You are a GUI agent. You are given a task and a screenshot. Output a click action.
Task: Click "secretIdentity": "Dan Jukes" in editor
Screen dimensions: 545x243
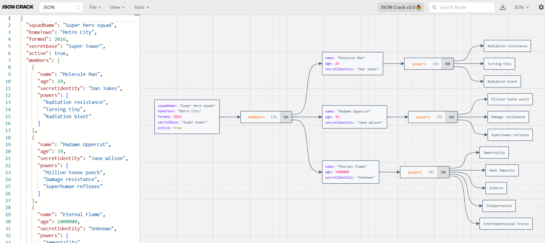(80, 88)
